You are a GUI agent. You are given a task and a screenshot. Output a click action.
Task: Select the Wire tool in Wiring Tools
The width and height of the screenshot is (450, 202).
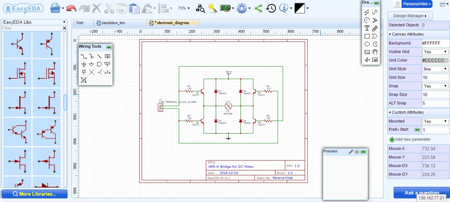pyautogui.click(x=84, y=56)
